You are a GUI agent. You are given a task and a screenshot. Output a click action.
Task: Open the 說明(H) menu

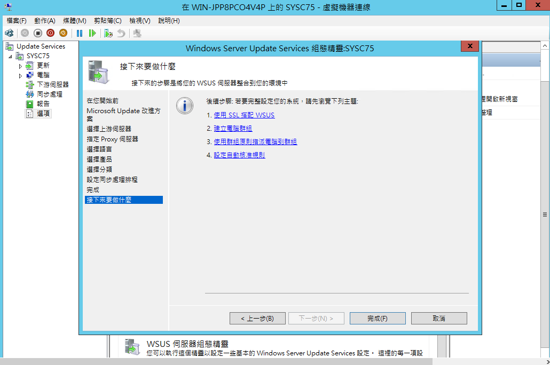pos(169,21)
